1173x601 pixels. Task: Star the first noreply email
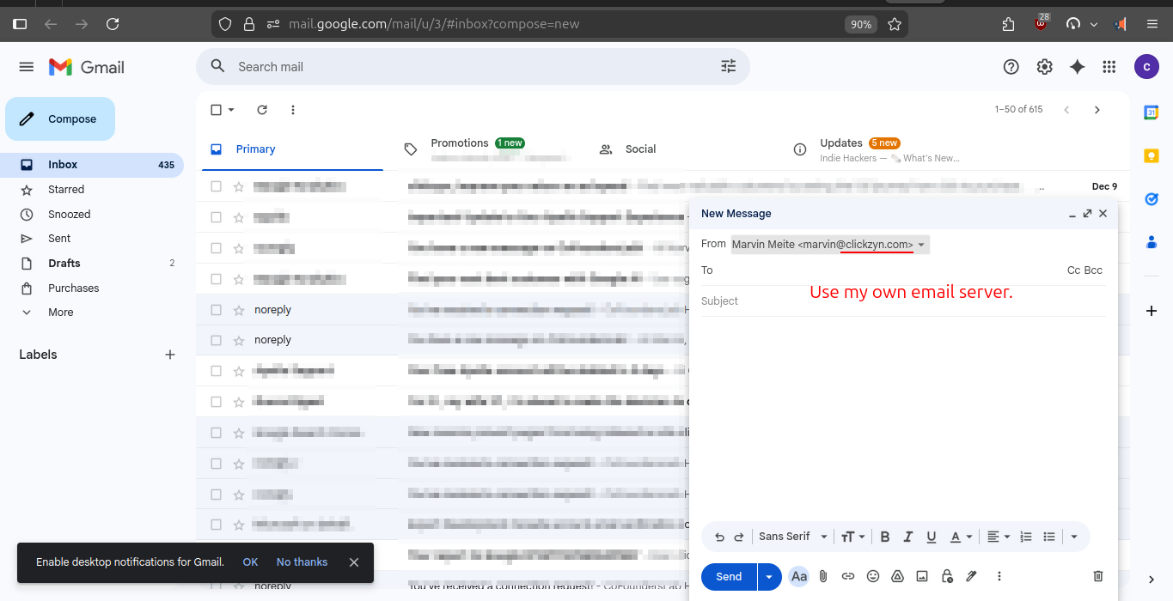239,310
